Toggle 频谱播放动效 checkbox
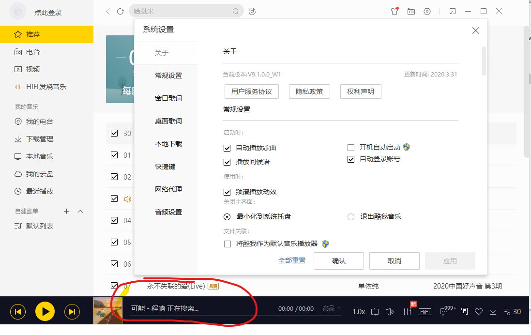 pos(227,192)
